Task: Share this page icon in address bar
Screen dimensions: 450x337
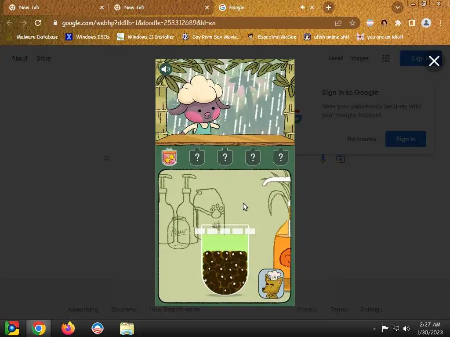Action: 338,23
